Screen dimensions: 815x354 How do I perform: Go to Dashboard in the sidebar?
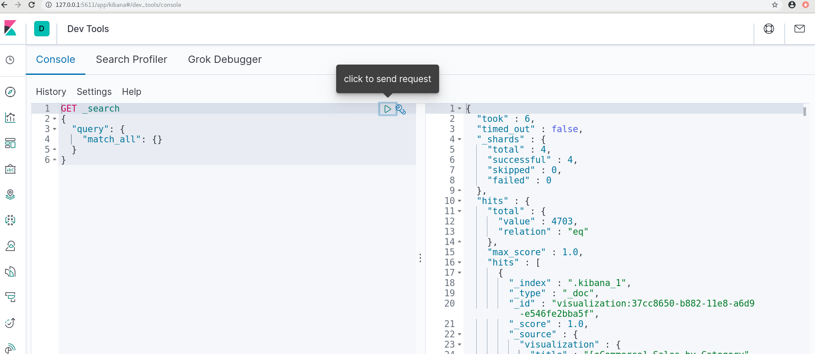10,143
